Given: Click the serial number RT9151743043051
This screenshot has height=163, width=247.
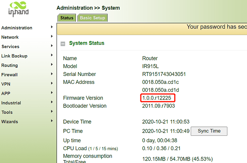Looking at the screenshot, I should 164,74.
